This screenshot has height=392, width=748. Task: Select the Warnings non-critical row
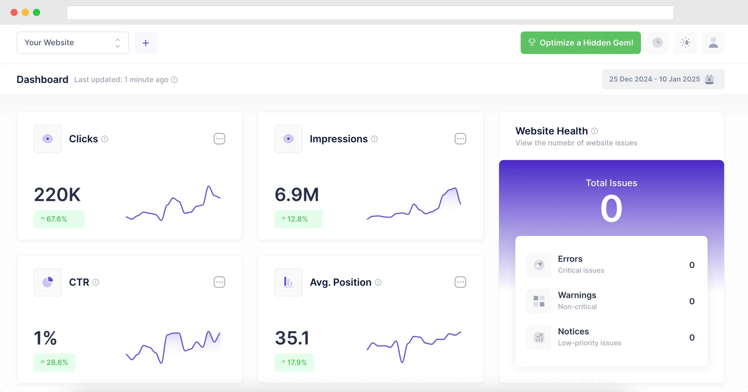[x=611, y=301]
